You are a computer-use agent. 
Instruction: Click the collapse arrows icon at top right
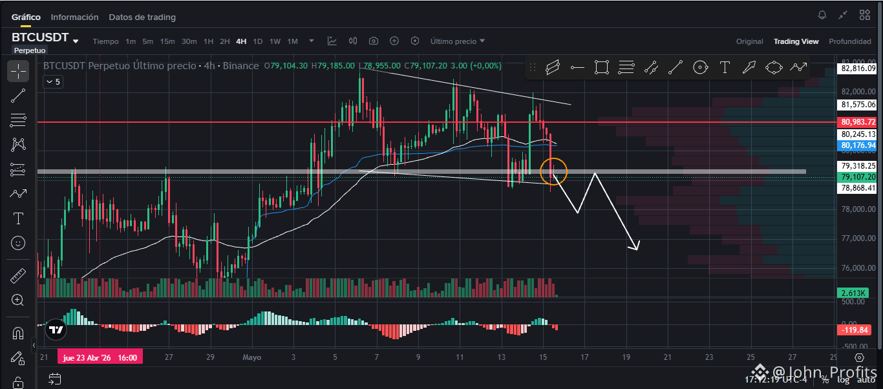[843, 15]
